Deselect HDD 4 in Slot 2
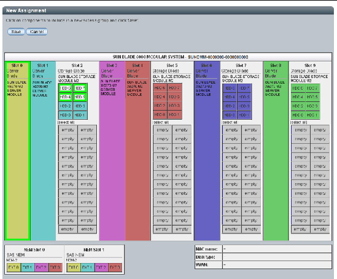 65,97
